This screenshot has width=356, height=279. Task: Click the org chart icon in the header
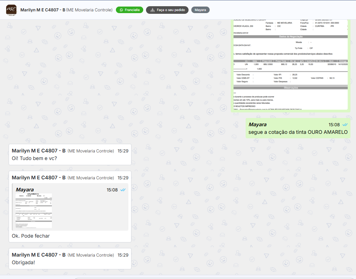[152, 10]
